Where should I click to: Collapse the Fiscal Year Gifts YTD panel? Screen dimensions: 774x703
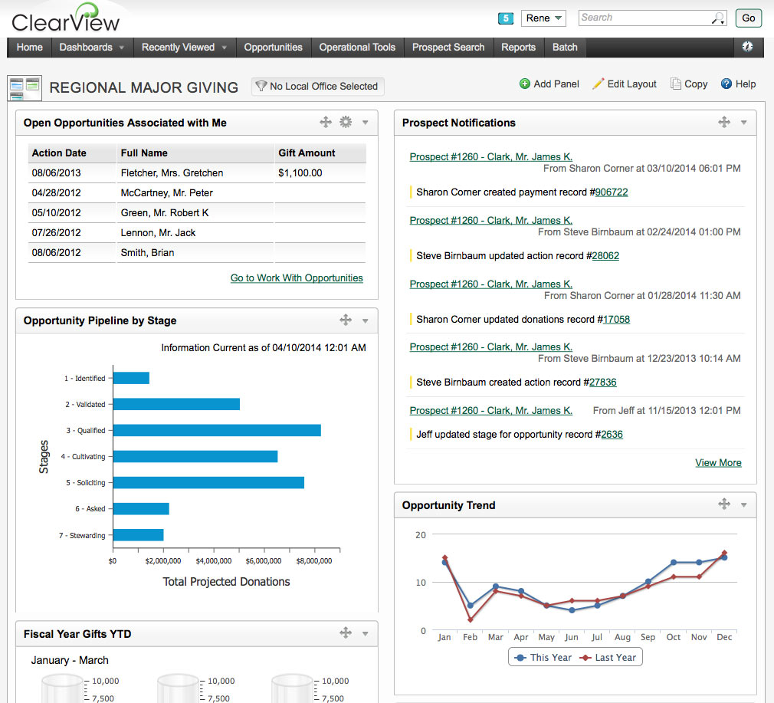pos(364,634)
